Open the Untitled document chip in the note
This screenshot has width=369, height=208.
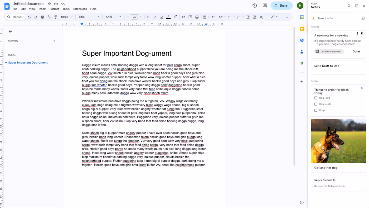coord(329,52)
